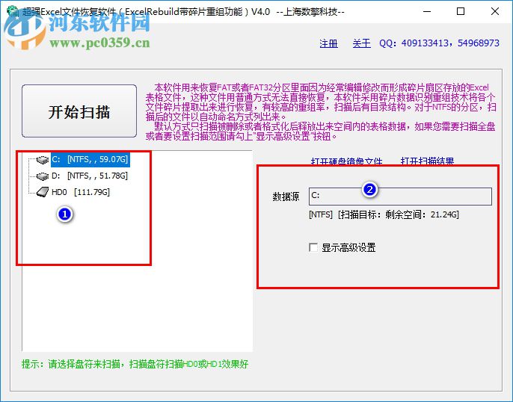Open the 关于 about link

[x=361, y=43]
